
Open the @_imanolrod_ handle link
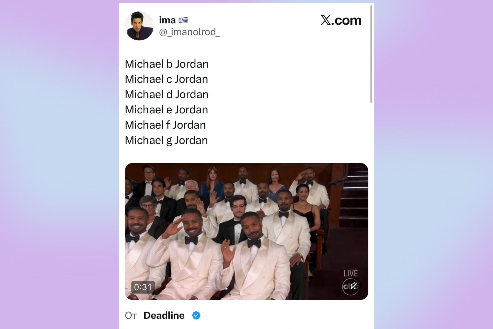pos(189,32)
